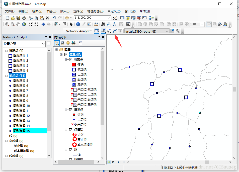
Task: Print the map using printer icon
Action: pyautogui.click(x=24, y=18)
